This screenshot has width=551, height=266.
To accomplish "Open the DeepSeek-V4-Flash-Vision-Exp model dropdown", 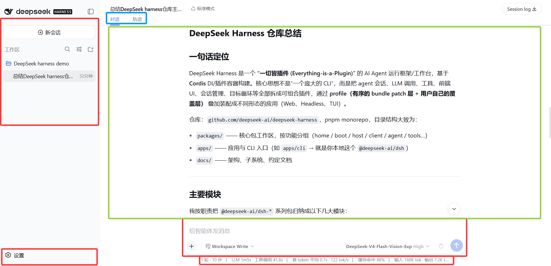I will 388,246.
